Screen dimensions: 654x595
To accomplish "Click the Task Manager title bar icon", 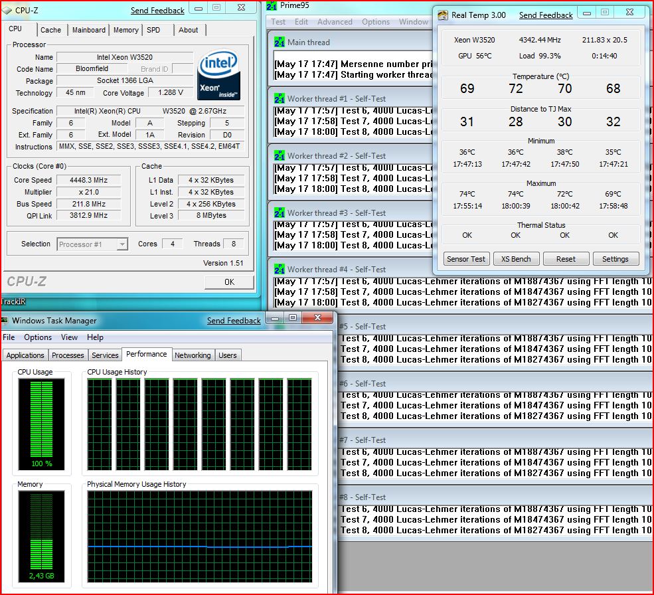I will (x=5, y=320).
